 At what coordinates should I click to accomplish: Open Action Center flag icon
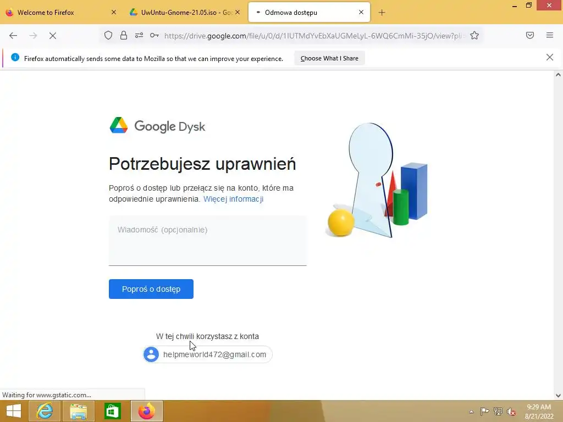pyautogui.click(x=484, y=412)
